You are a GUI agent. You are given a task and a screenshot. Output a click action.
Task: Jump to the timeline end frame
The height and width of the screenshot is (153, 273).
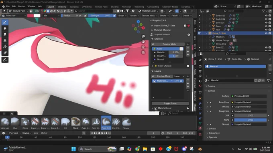tap(109, 133)
